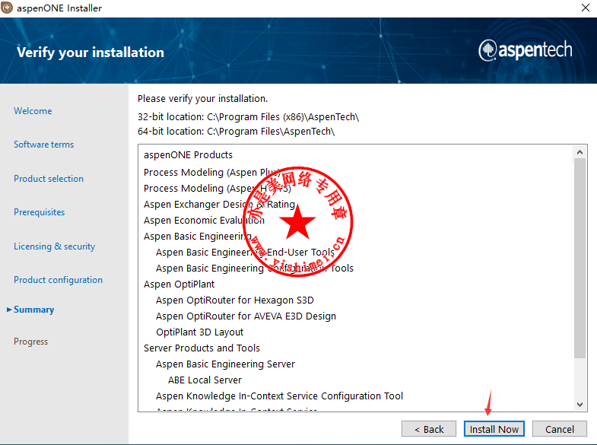This screenshot has width=597, height=445.
Task: Select the Progress step
Action: pos(31,342)
